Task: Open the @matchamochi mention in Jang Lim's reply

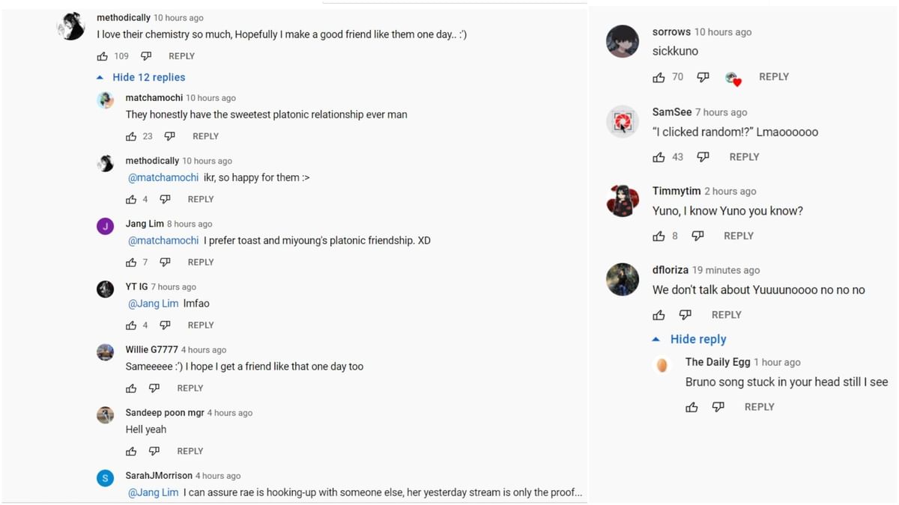Action: [163, 241]
